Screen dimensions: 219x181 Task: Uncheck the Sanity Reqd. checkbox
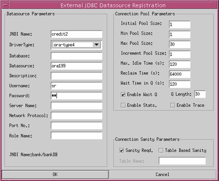[x=122, y=150]
